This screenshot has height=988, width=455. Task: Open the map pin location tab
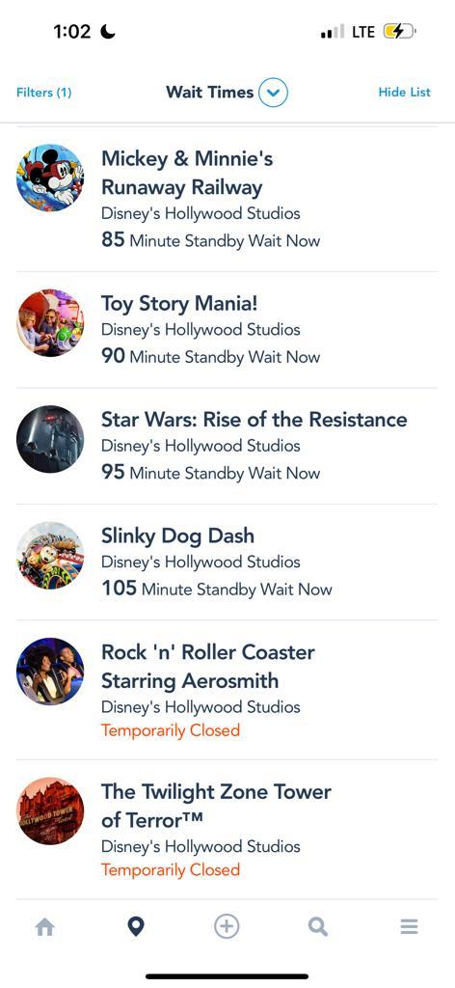pos(136,927)
